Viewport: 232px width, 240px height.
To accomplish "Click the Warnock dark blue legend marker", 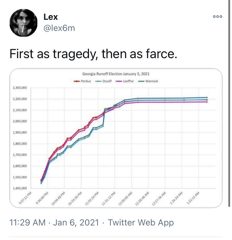I will [141, 81].
